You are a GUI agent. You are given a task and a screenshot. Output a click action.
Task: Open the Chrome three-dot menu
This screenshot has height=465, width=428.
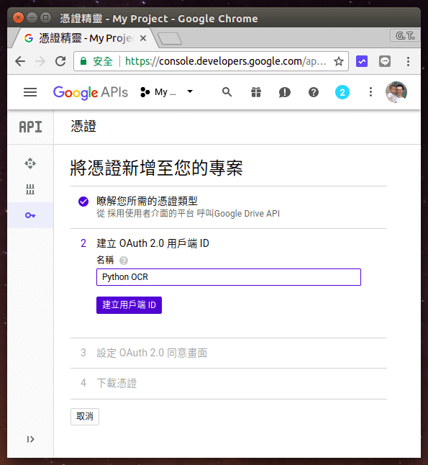click(408, 61)
